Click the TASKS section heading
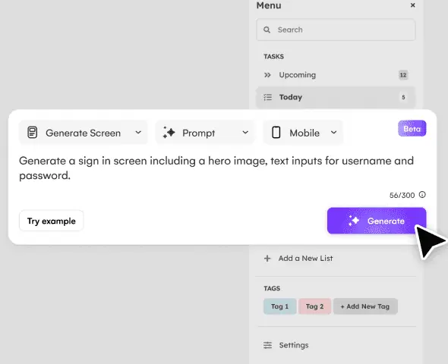This screenshot has width=448, height=364. (x=273, y=56)
